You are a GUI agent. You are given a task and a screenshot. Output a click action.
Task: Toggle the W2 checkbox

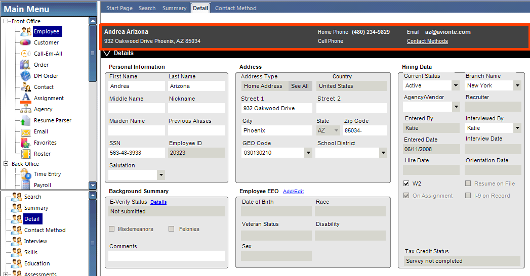point(406,183)
